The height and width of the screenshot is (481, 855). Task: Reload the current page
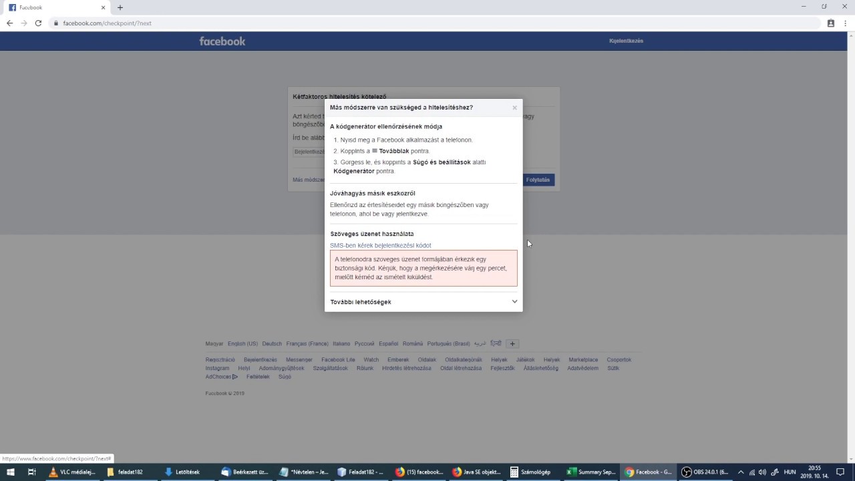point(38,23)
